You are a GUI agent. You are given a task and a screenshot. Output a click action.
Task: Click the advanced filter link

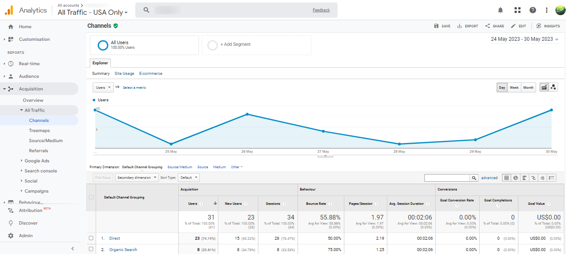click(x=489, y=178)
